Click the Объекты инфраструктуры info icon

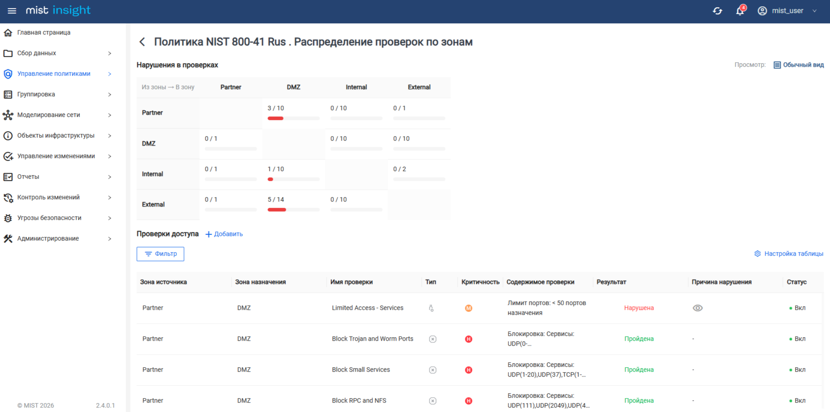click(8, 136)
